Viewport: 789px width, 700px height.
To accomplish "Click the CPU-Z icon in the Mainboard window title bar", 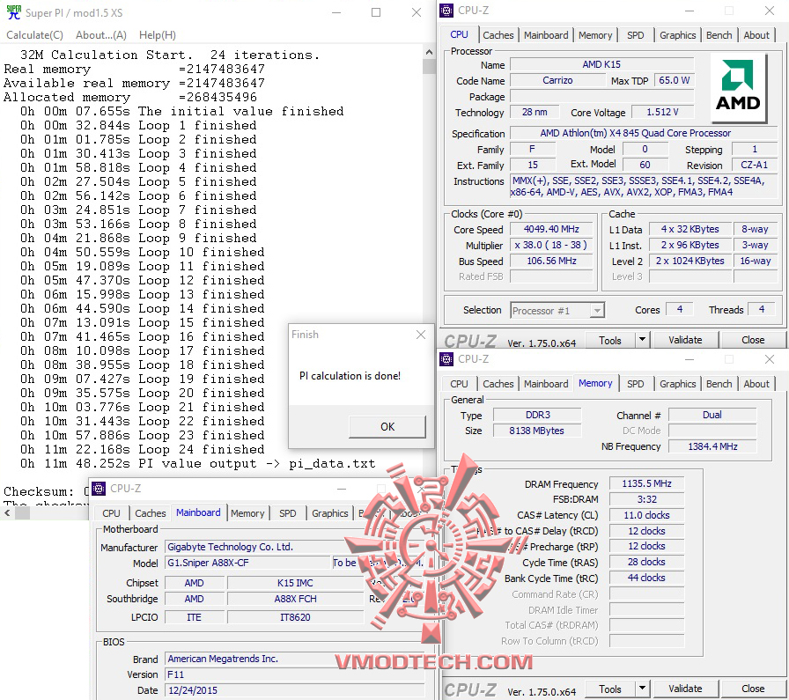I will [99, 488].
